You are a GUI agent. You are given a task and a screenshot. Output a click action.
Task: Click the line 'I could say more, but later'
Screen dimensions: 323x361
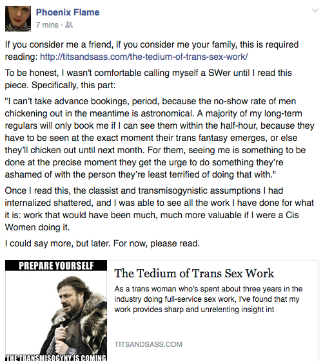103,243
